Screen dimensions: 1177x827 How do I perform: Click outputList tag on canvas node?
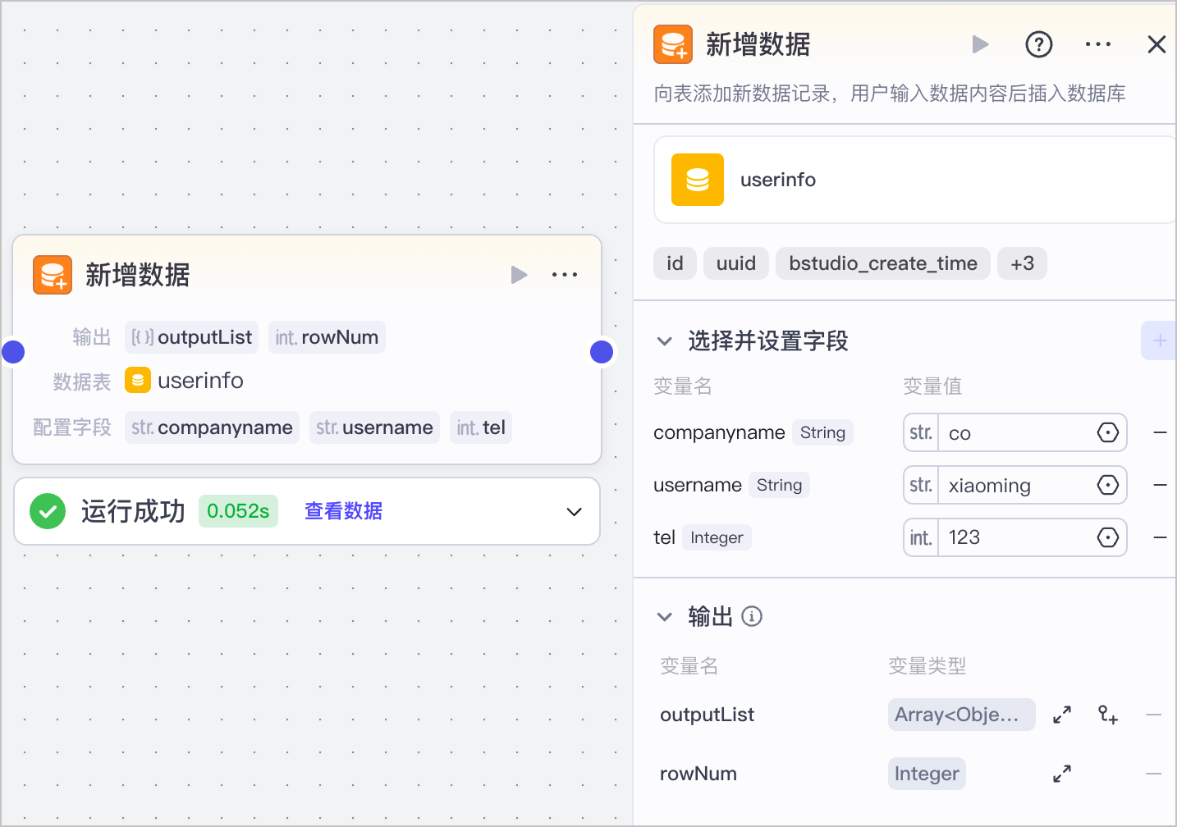(x=191, y=337)
